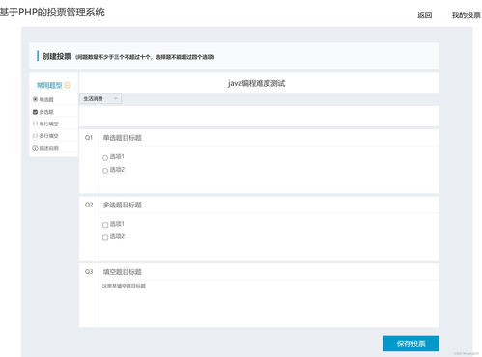This screenshot has width=482, height=357.
Task: Go to 返回 in the top navigation
Action: (x=425, y=15)
